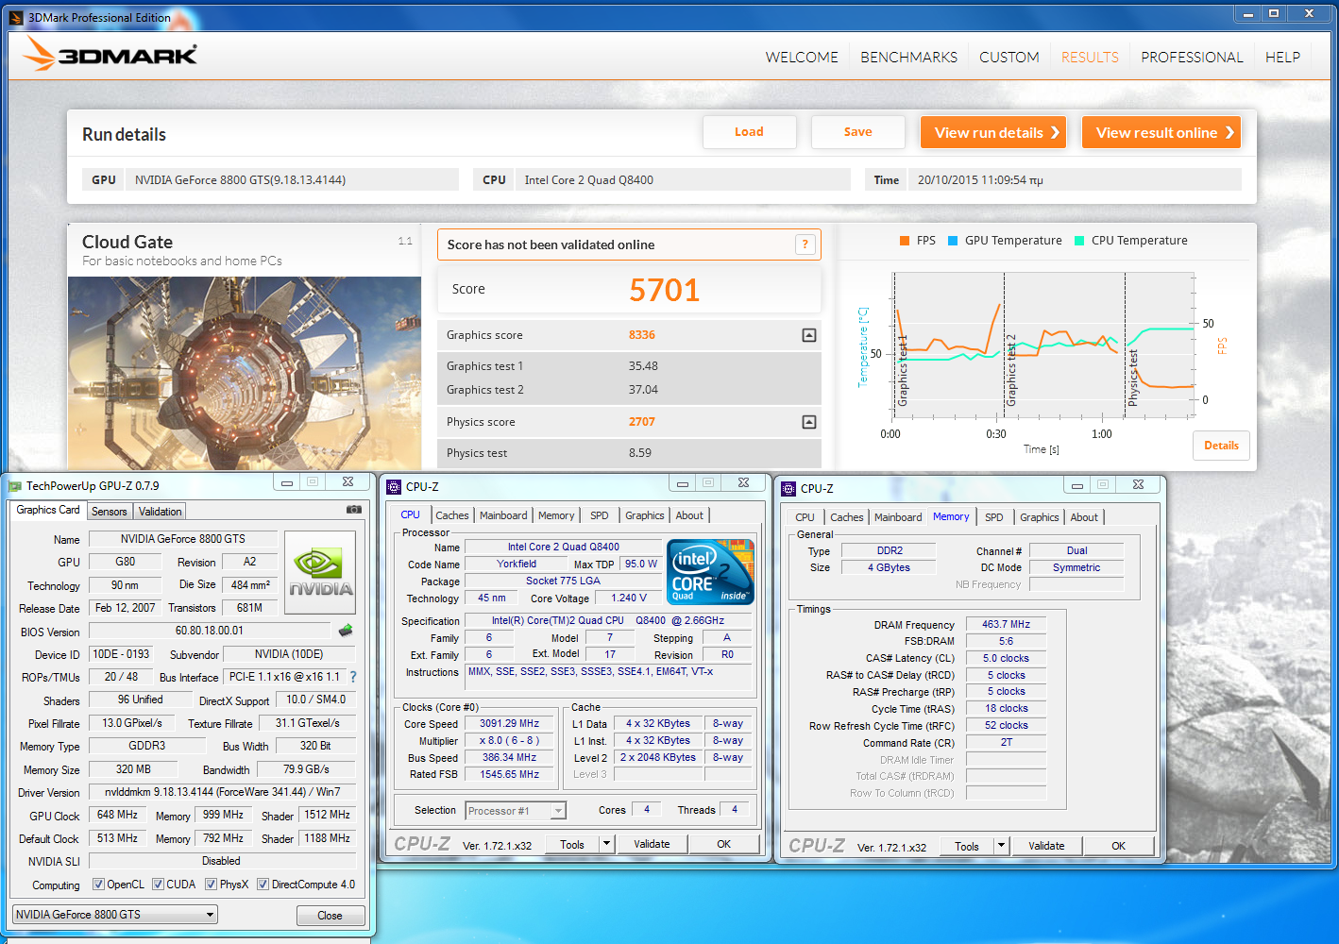Image resolution: width=1339 pixels, height=944 pixels.
Task: Toggle FPS legend swatch in the chart
Action: click(905, 241)
